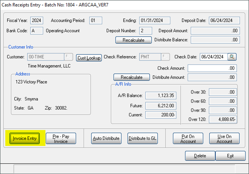Click the Over 120 value 4,888.65-
The image size is (249, 174).
pos(223,119)
